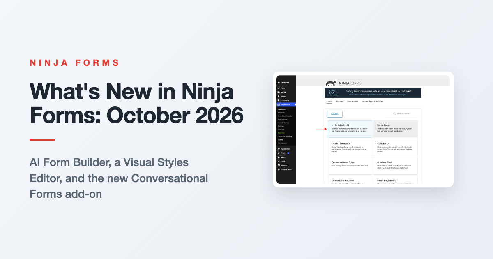The width and height of the screenshot is (493, 259).
Task: Open the Submissions submenu link
Action: [283, 119]
